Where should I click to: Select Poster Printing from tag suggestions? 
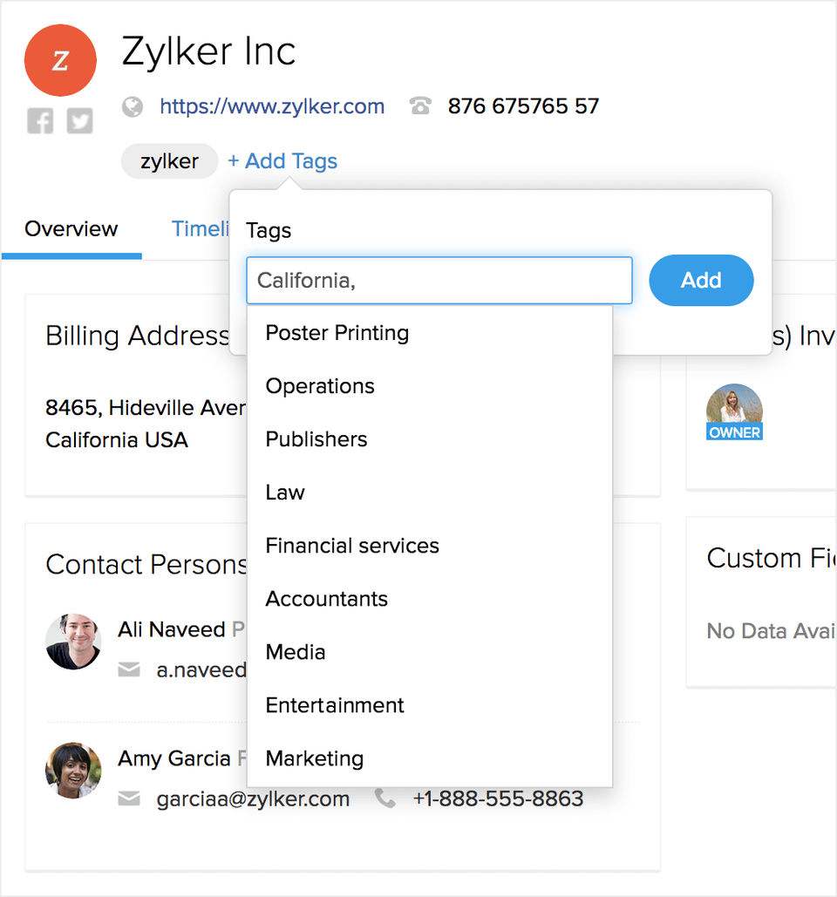pos(337,333)
